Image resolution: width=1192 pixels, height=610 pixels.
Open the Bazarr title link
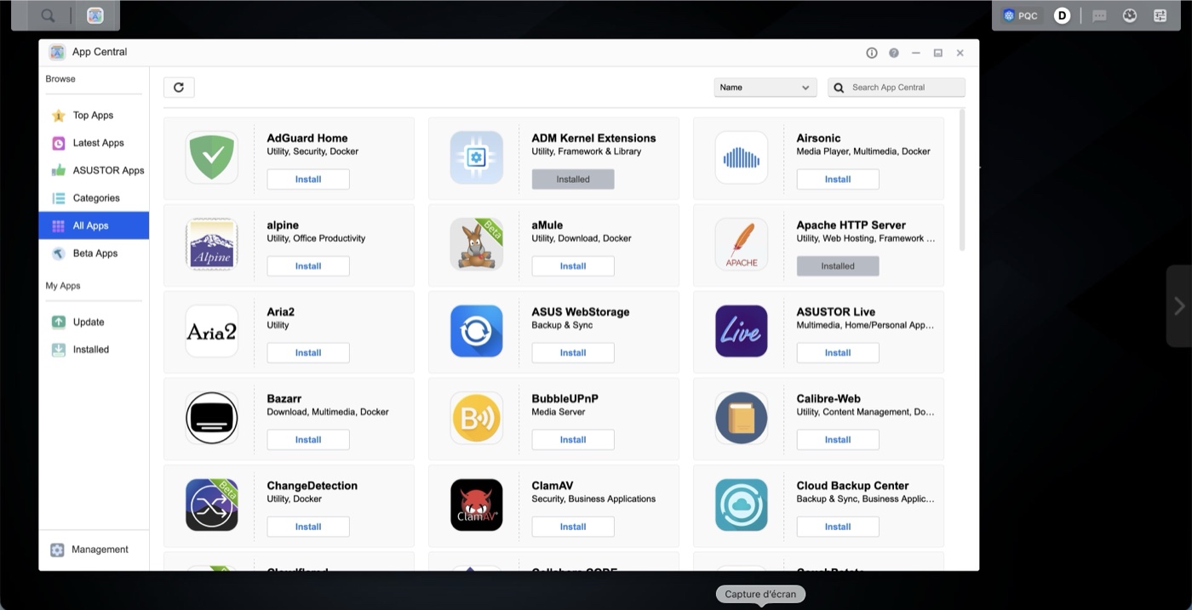tap(284, 399)
